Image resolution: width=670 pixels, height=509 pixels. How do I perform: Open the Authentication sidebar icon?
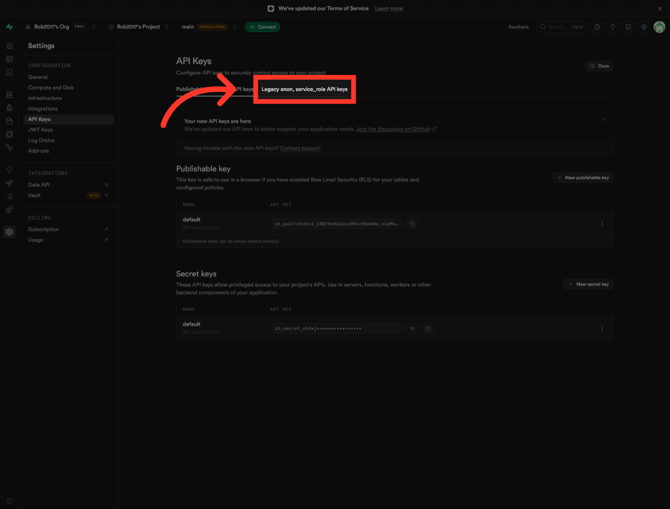pyautogui.click(x=9, y=108)
